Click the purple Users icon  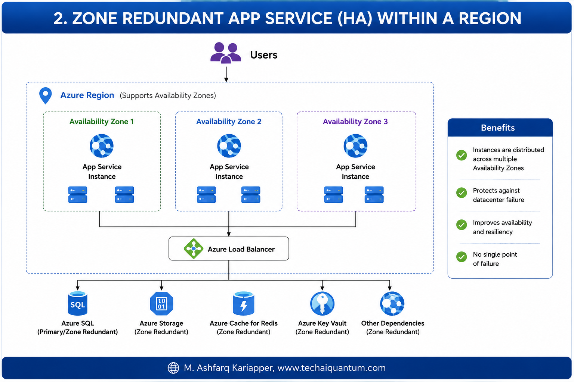click(226, 53)
